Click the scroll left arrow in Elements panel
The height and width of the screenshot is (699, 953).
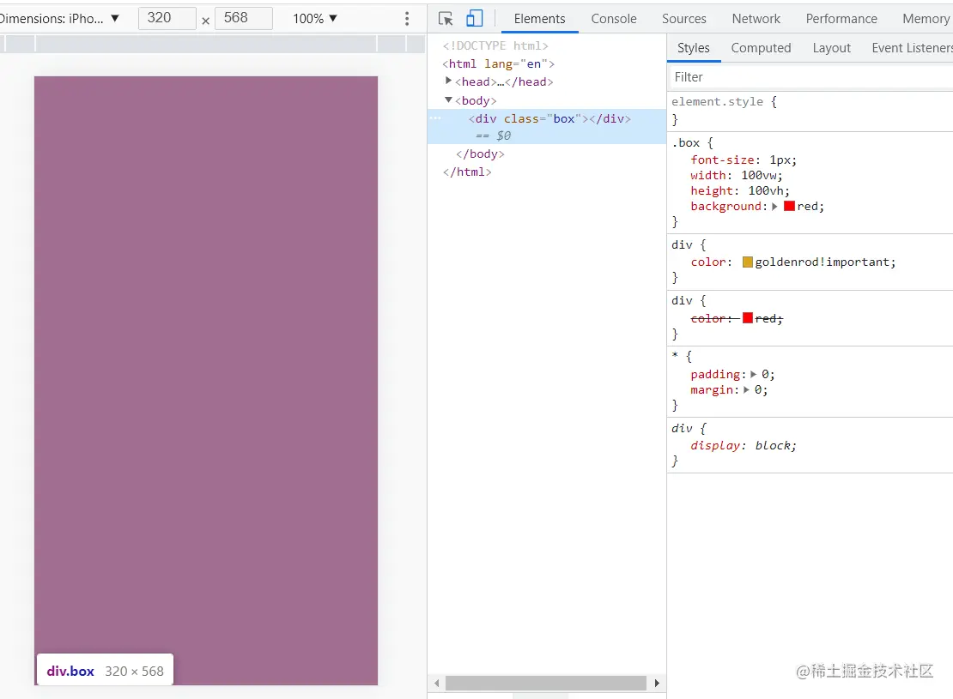[x=436, y=684]
